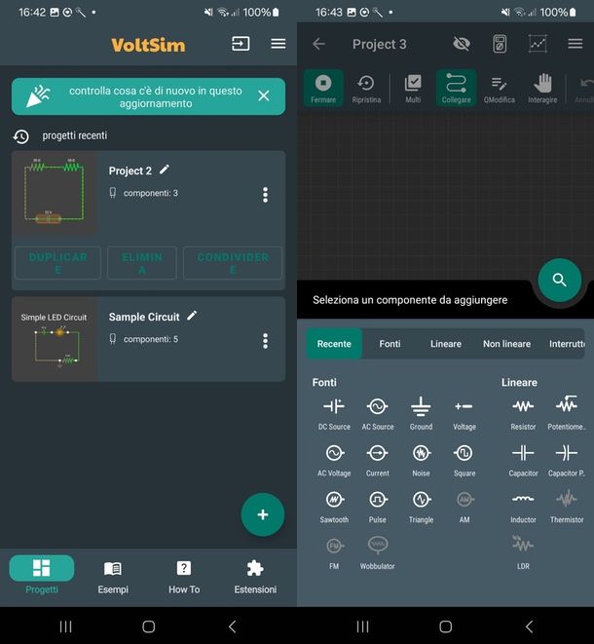Dismiss the update notification banner
Screen dimensions: 594x644
point(264,95)
